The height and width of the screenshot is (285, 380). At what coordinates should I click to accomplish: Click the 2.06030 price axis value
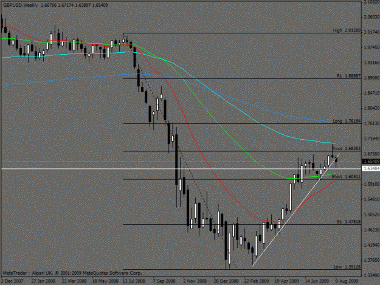click(x=371, y=17)
